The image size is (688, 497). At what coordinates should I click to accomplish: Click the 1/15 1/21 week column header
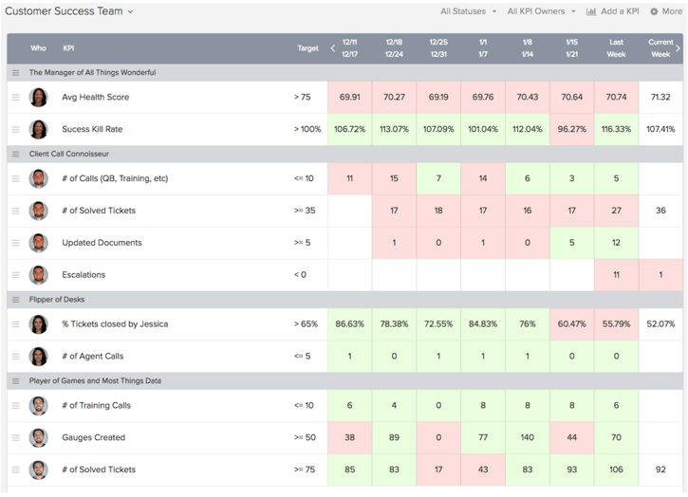pyautogui.click(x=571, y=48)
